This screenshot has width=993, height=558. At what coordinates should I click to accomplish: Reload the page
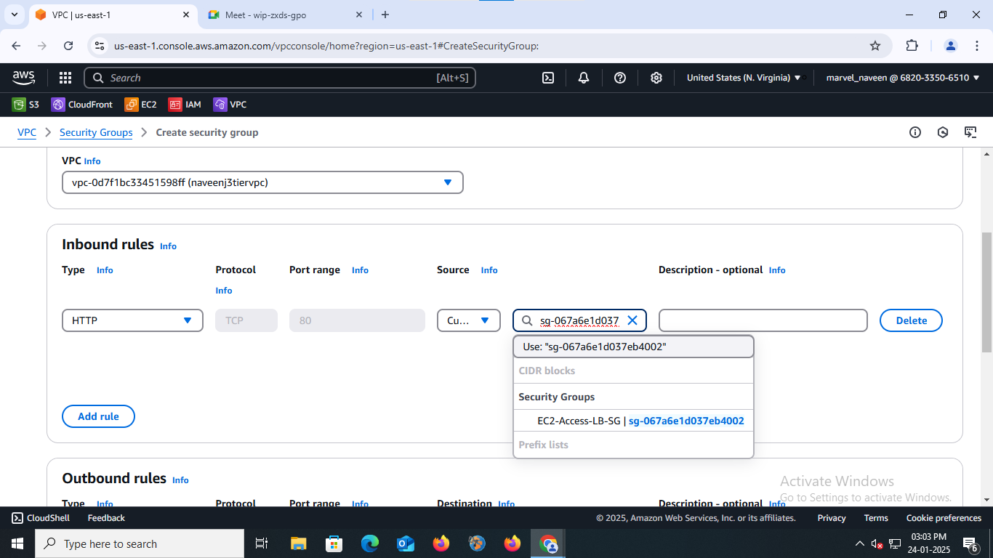[x=68, y=46]
